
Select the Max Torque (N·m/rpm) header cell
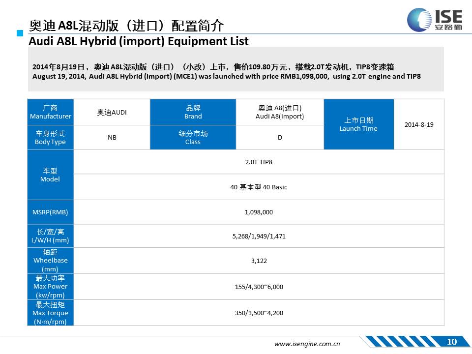coord(51,313)
